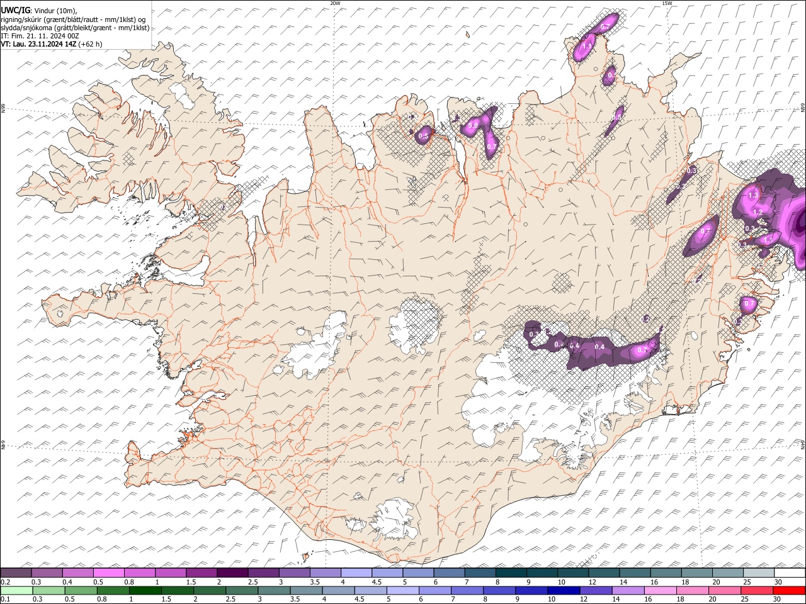
Task: Click the white 30 swatch in upper legend
Action: [790, 573]
